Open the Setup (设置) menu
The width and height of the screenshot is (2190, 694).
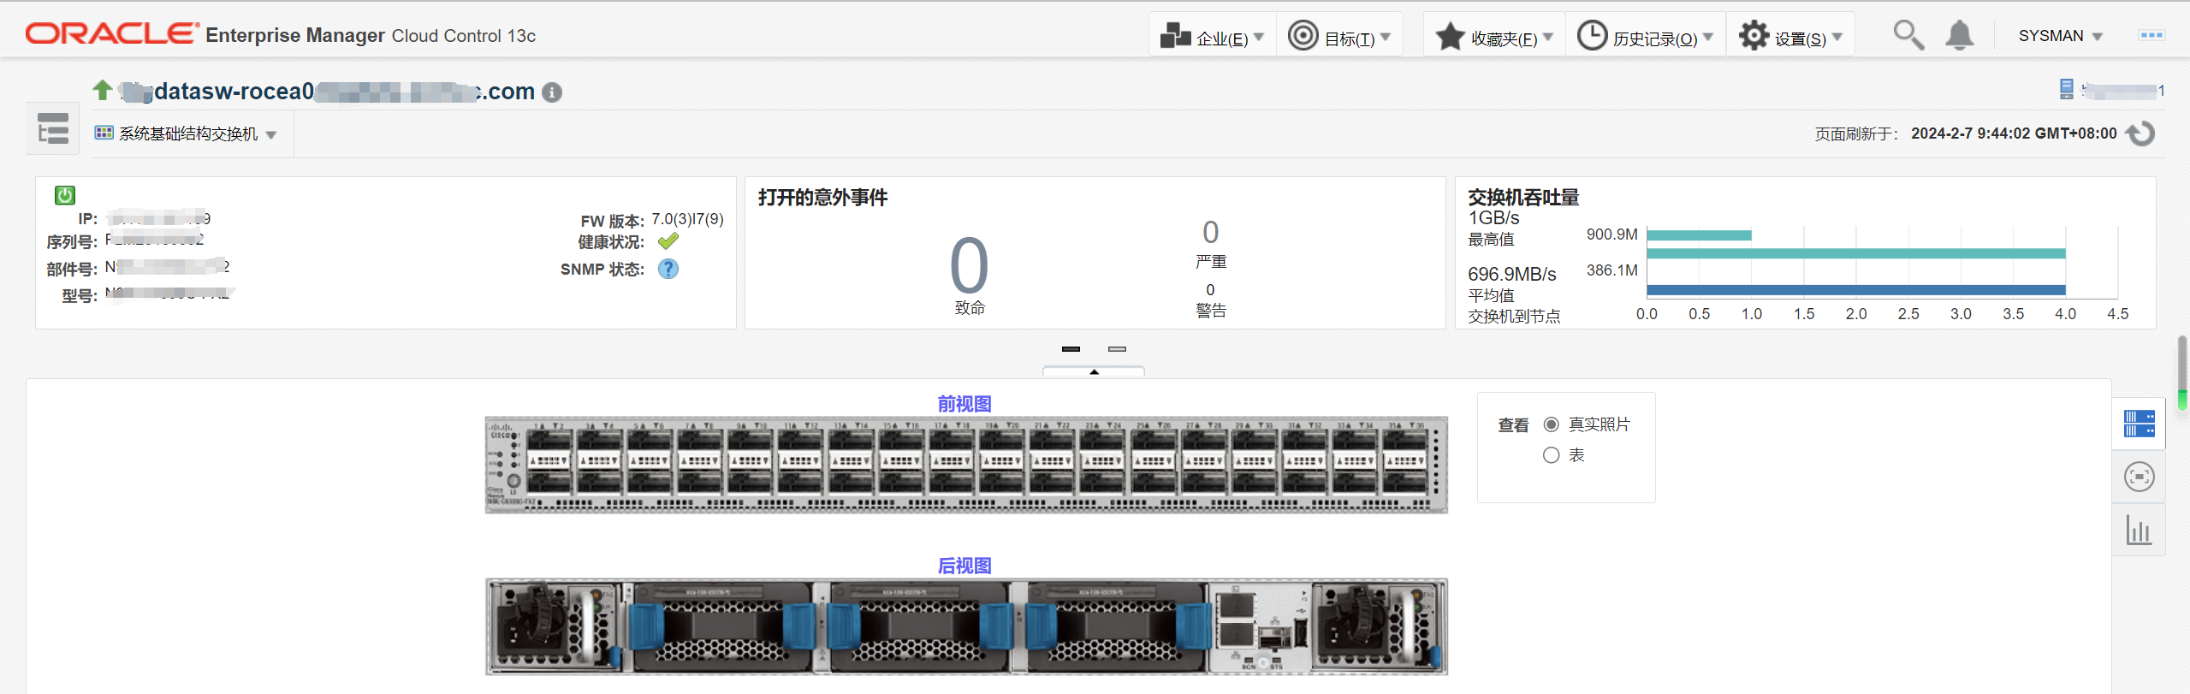[1790, 36]
